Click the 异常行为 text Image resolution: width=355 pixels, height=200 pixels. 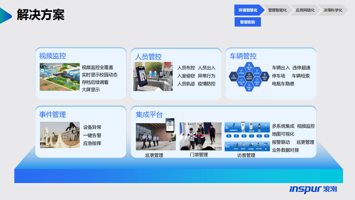[207, 76]
